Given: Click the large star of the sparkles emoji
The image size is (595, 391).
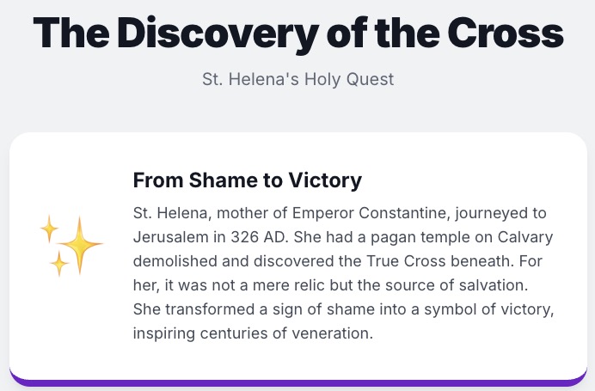Looking at the screenshot, I should click(79, 243).
